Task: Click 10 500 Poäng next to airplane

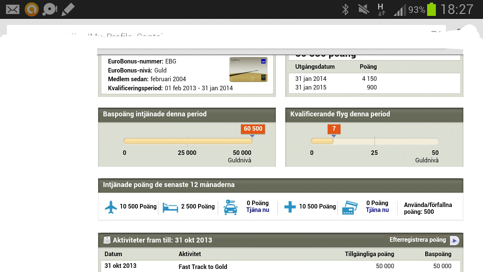Action: pyautogui.click(x=138, y=206)
